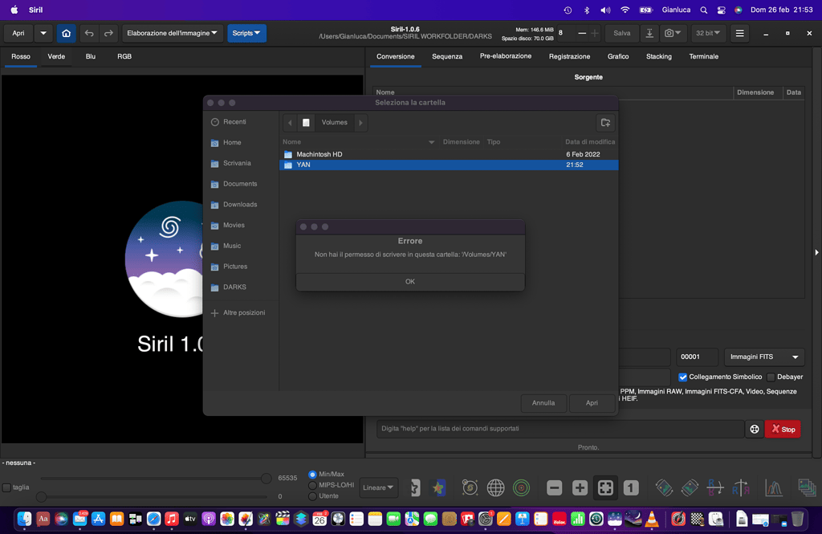Open the histogram display tool
The image size is (822, 534).
pos(773,487)
